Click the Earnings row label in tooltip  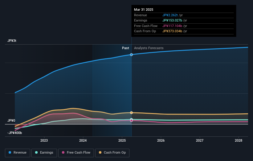(141, 20)
